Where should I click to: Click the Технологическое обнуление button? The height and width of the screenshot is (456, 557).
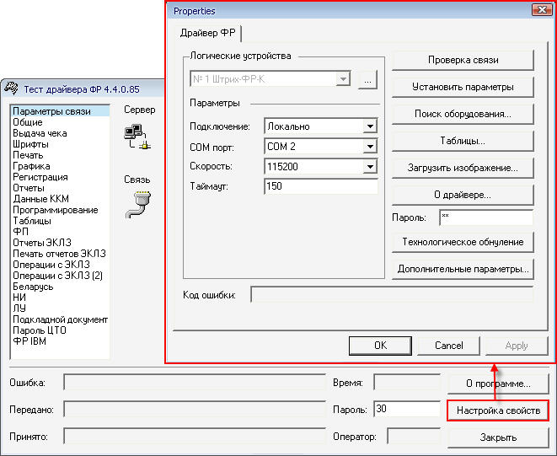click(x=463, y=242)
